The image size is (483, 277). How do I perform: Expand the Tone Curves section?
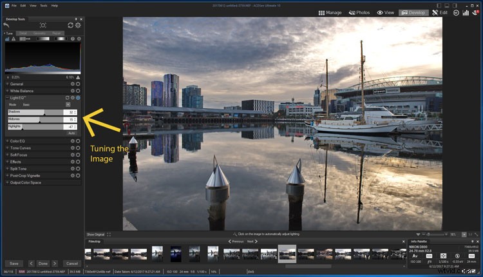coord(7,148)
